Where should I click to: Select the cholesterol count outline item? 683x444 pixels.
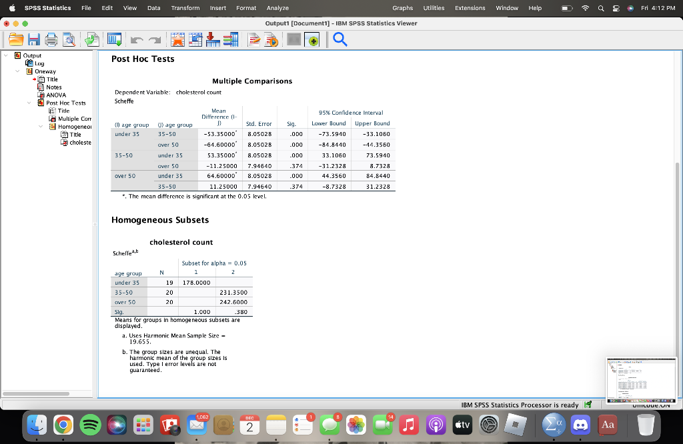(80, 143)
